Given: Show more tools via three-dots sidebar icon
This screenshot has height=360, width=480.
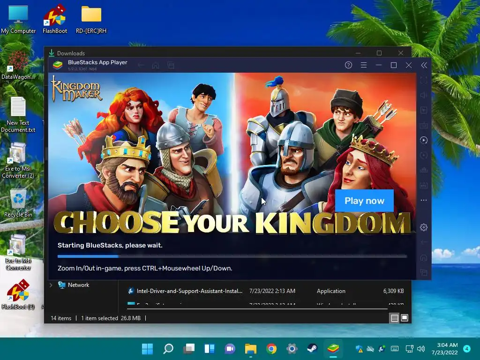Looking at the screenshot, I should pos(424,200).
